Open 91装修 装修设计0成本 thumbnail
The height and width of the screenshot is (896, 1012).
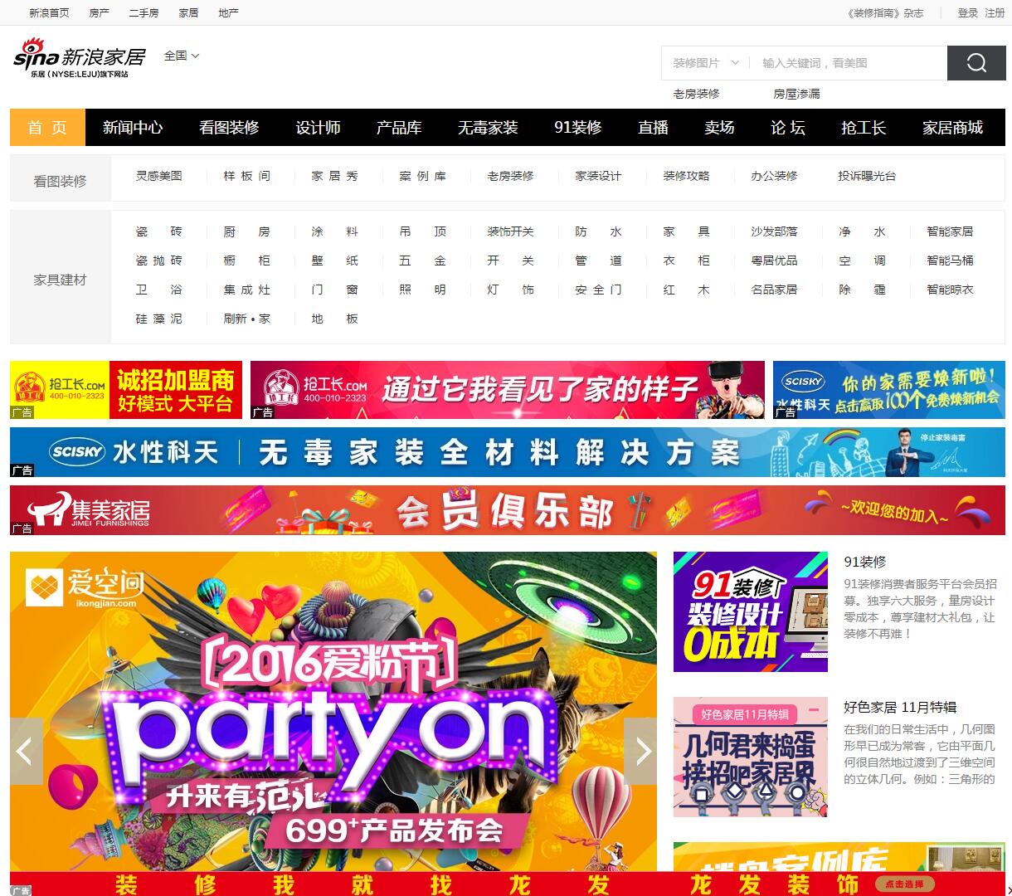751,611
